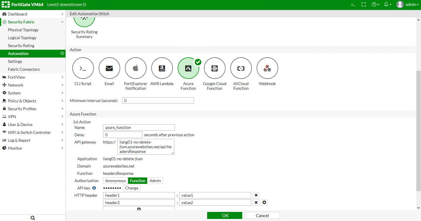Click the Level2-downstream-D hostname link
Screen dimensions: 421x221
click(x=67, y=5)
